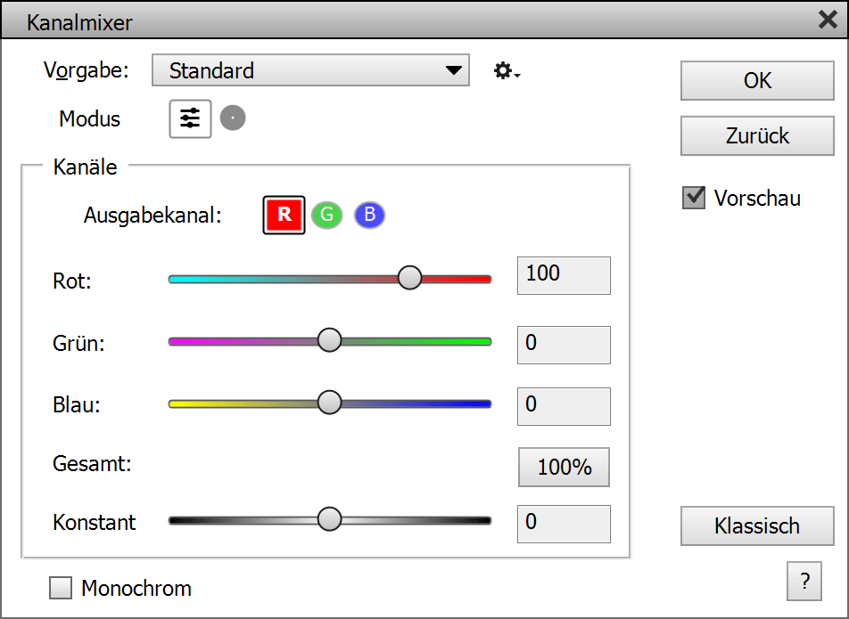Screen dimensions: 849x619
Task: Enable the Monochrom checkbox
Action: 62,588
